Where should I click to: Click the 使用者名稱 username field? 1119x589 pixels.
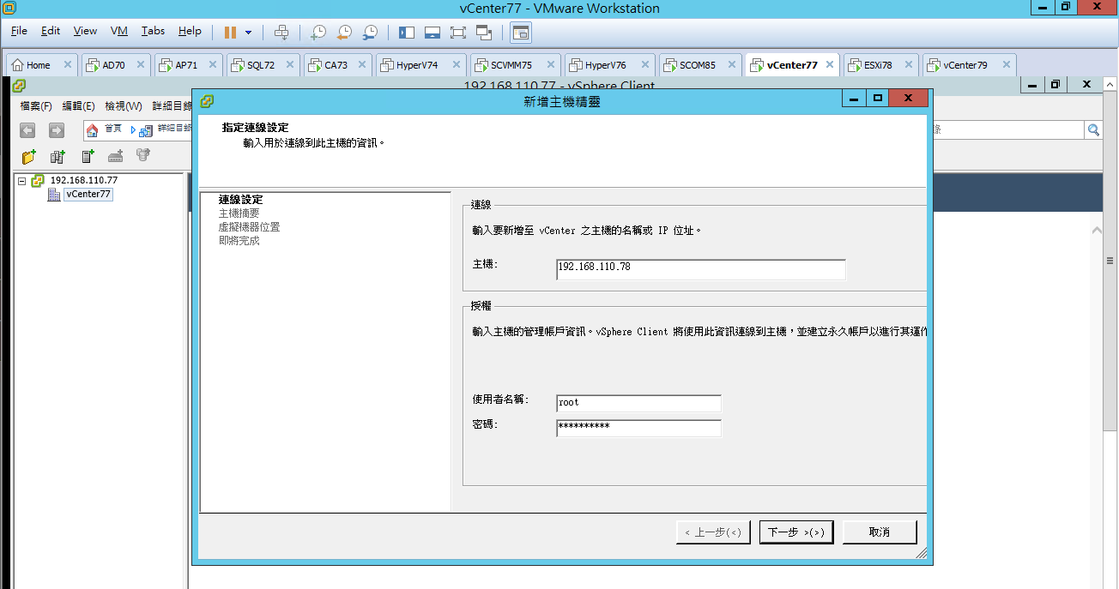pyautogui.click(x=638, y=403)
